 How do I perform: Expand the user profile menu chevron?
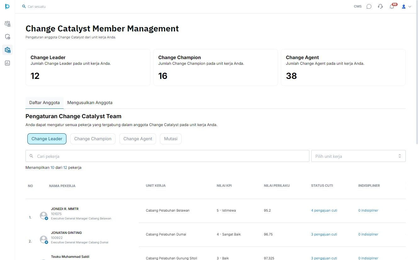point(410,7)
